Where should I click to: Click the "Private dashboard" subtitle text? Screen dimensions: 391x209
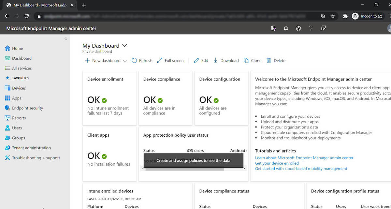[97, 52]
